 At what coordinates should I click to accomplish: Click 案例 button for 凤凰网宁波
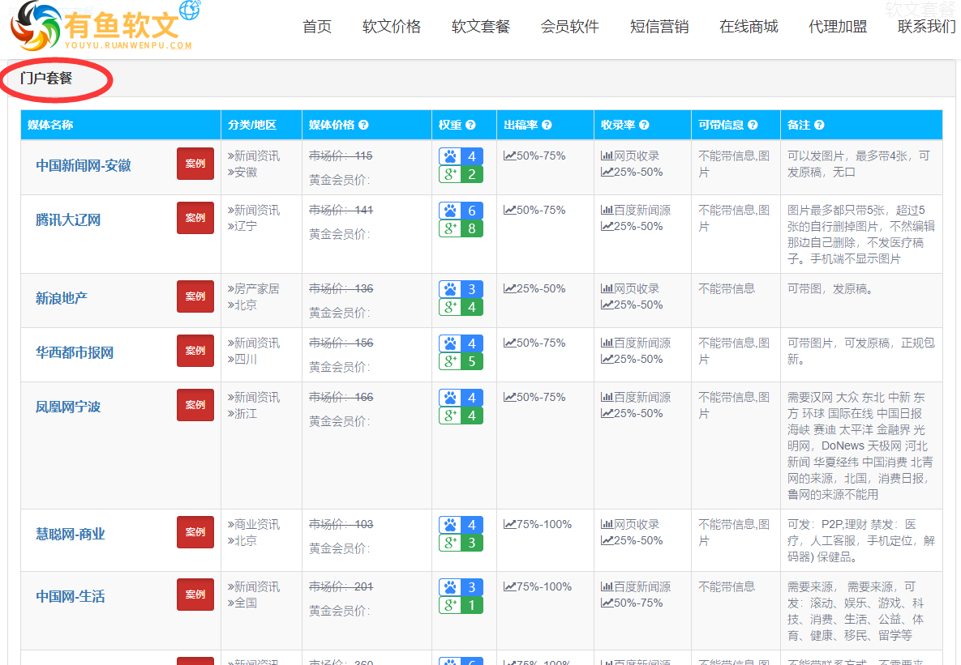coord(195,405)
